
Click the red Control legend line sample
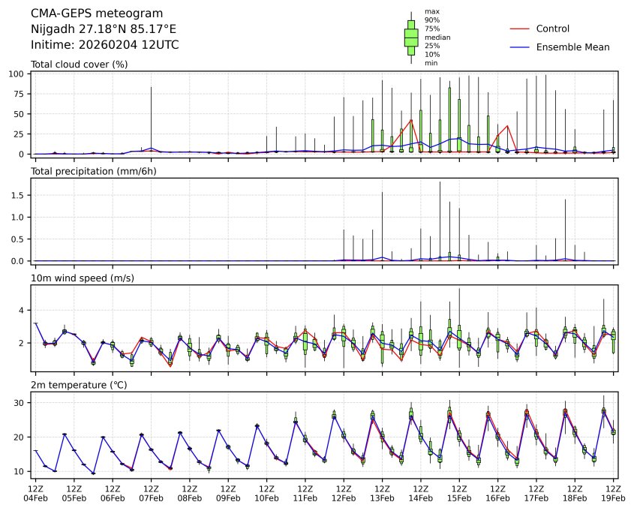coord(520,29)
